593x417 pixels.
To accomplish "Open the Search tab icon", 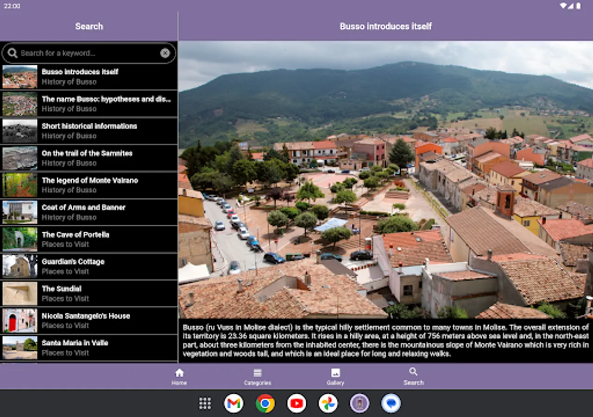I will click(414, 372).
